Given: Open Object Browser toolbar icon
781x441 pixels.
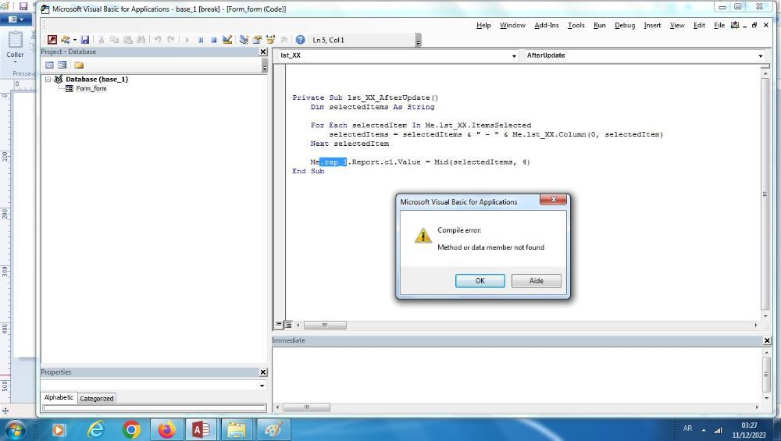Looking at the screenshot, I should (x=270, y=40).
